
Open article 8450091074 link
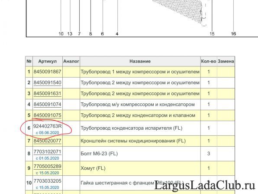tap(47, 104)
